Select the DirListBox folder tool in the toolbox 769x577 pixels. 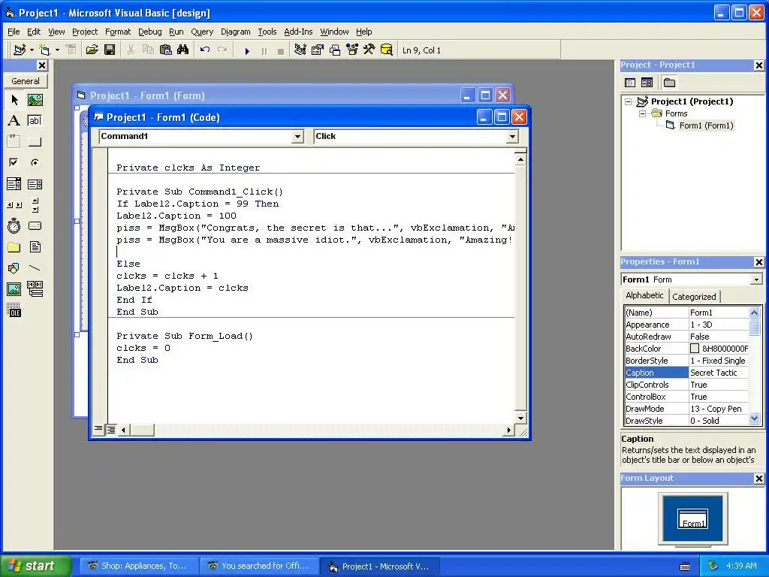tap(14, 246)
